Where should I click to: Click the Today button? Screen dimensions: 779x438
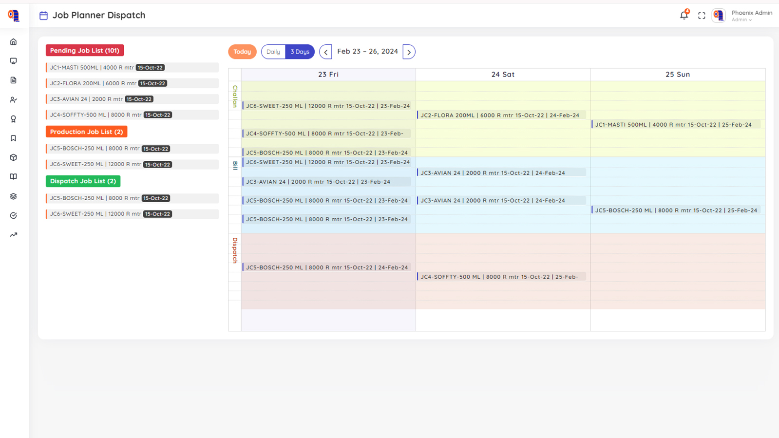[242, 52]
